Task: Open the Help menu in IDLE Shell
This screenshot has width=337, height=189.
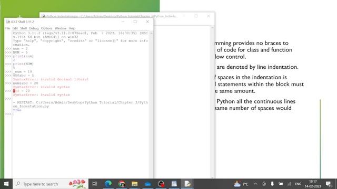Action: (72, 28)
